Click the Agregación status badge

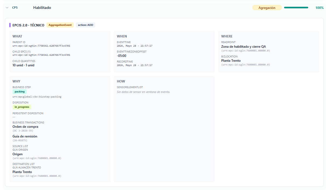point(267,8)
